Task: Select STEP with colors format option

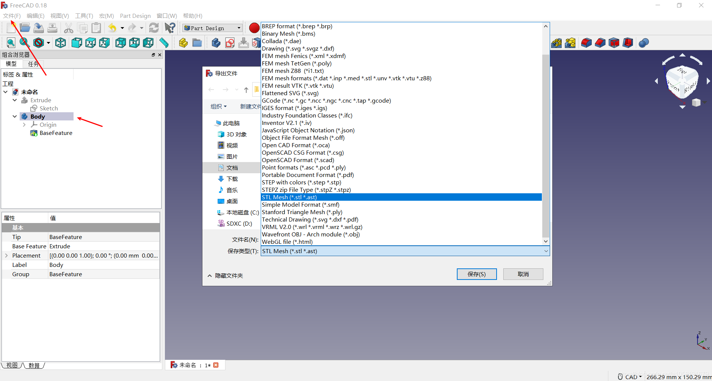Action: click(401, 182)
